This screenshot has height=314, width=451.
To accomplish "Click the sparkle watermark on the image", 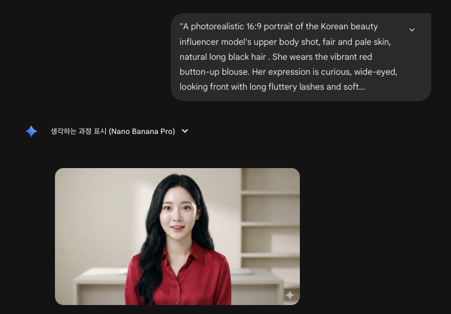I will click(x=290, y=295).
